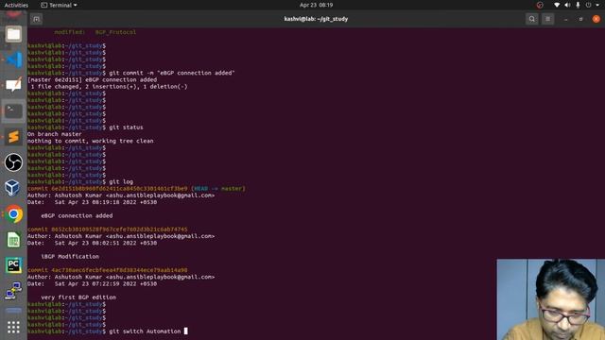
Task: Open Sublime Text from the dock
Action: coord(13,136)
